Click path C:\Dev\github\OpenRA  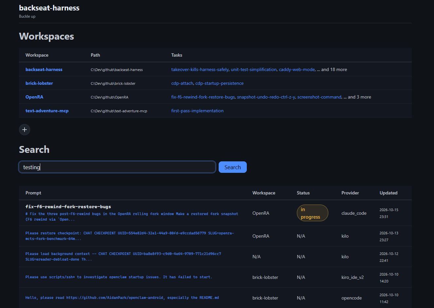point(109,97)
